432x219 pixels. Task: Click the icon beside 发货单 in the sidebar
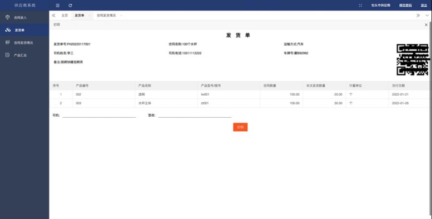[x=8, y=30]
